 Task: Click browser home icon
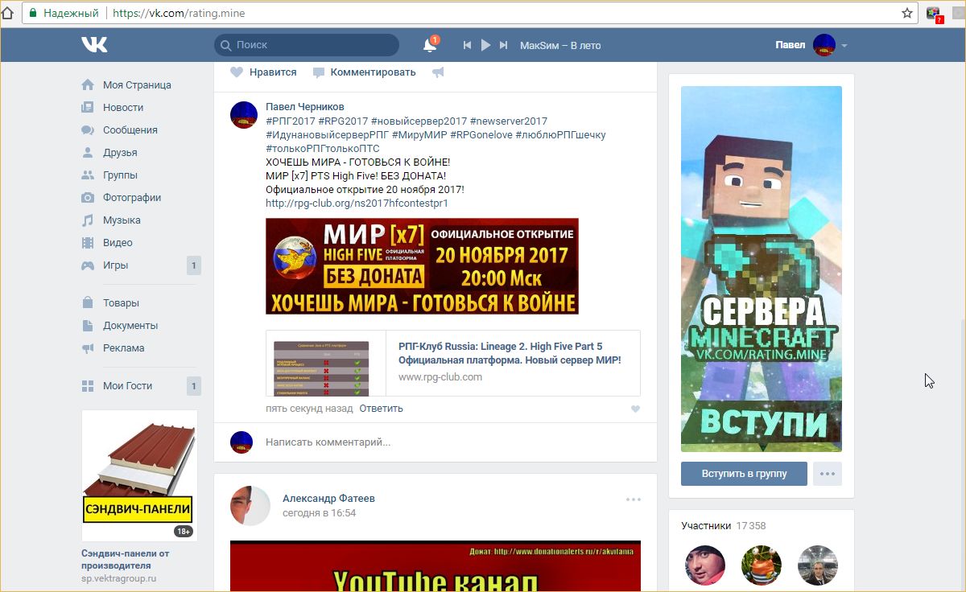click(7, 13)
